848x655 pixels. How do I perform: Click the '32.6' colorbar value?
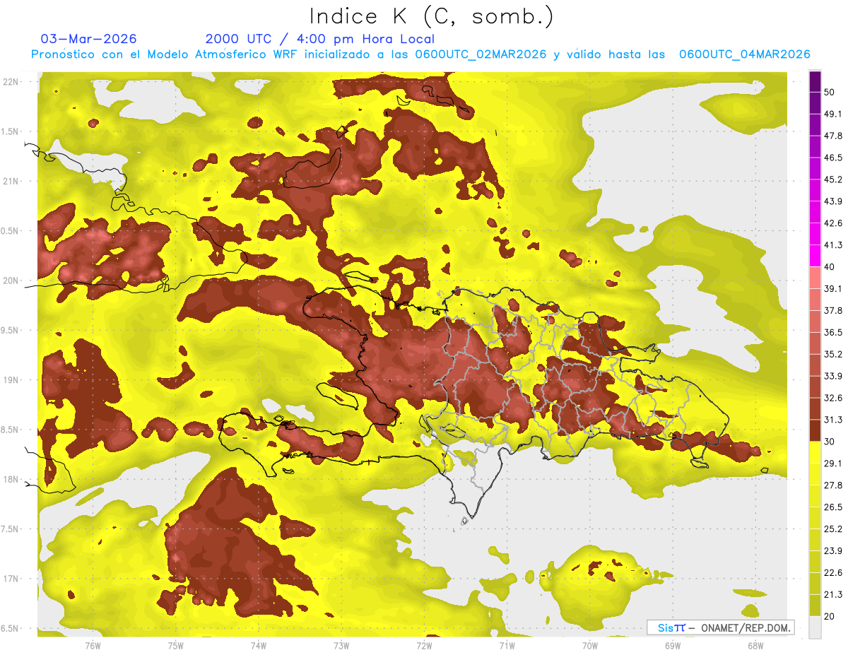833,398
